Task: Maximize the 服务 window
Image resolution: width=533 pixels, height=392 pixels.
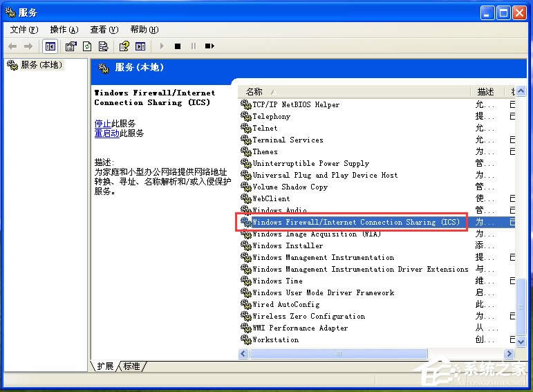Action: coord(503,13)
